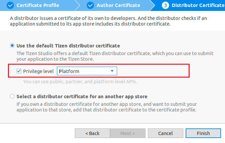Viewport: 225px width, 143px height.
Task: Click the checkmark icon beside Certificate Profile
Action: click(x=10, y=5)
